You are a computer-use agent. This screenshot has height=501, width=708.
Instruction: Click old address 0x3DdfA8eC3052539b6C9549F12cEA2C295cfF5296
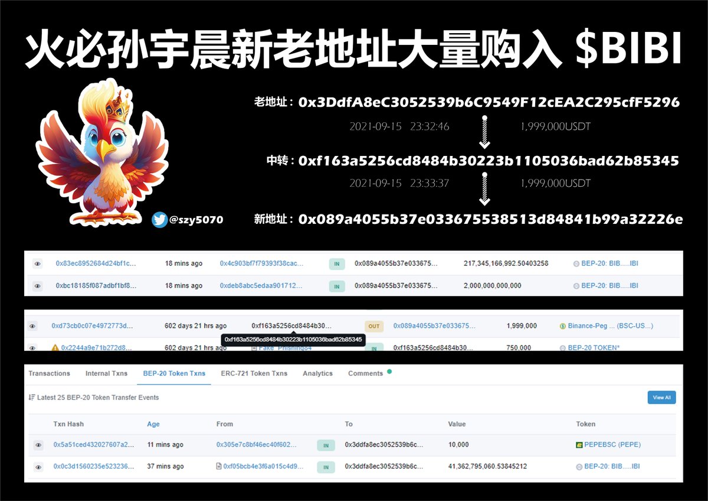(x=489, y=102)
